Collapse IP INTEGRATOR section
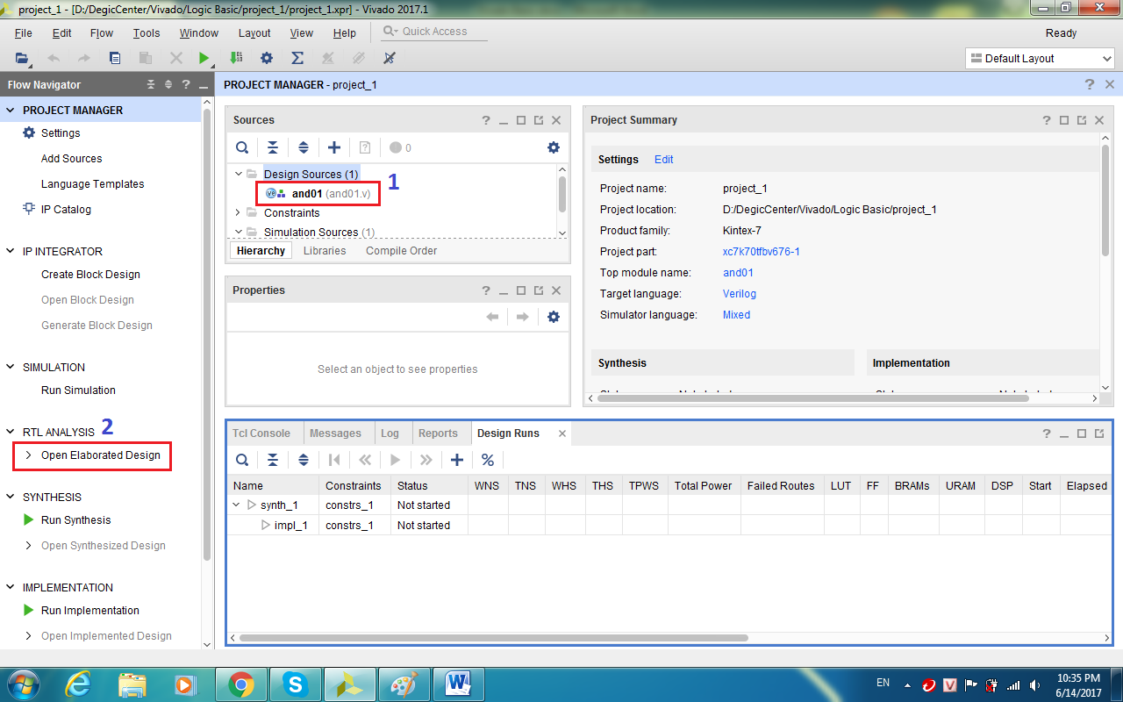Image resolution: width=1123 pixels, height=702 pixels. [11, 252]
